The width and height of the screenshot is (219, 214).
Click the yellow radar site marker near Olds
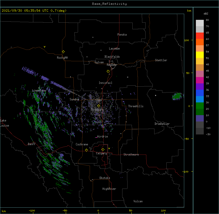99,106
